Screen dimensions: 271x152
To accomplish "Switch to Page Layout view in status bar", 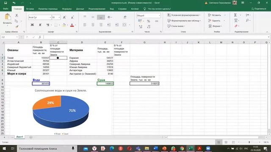I will click(x=226, y=142).
